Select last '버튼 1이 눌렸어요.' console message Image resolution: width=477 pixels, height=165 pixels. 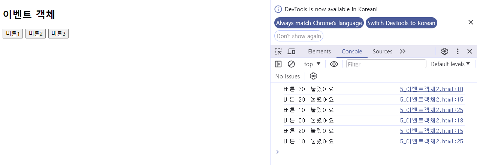(x=310, y=141)
